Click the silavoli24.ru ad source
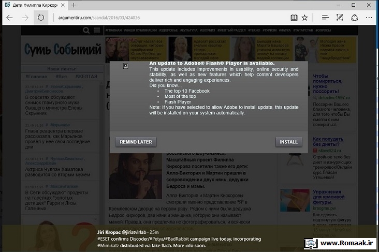The image size is (379, 252). [x=329, y=151]
